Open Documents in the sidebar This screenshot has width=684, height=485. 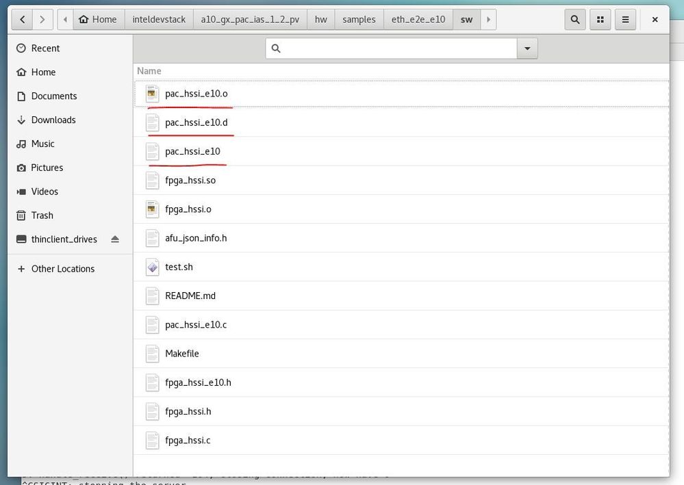pyautogui.click(x=70, y=96)
